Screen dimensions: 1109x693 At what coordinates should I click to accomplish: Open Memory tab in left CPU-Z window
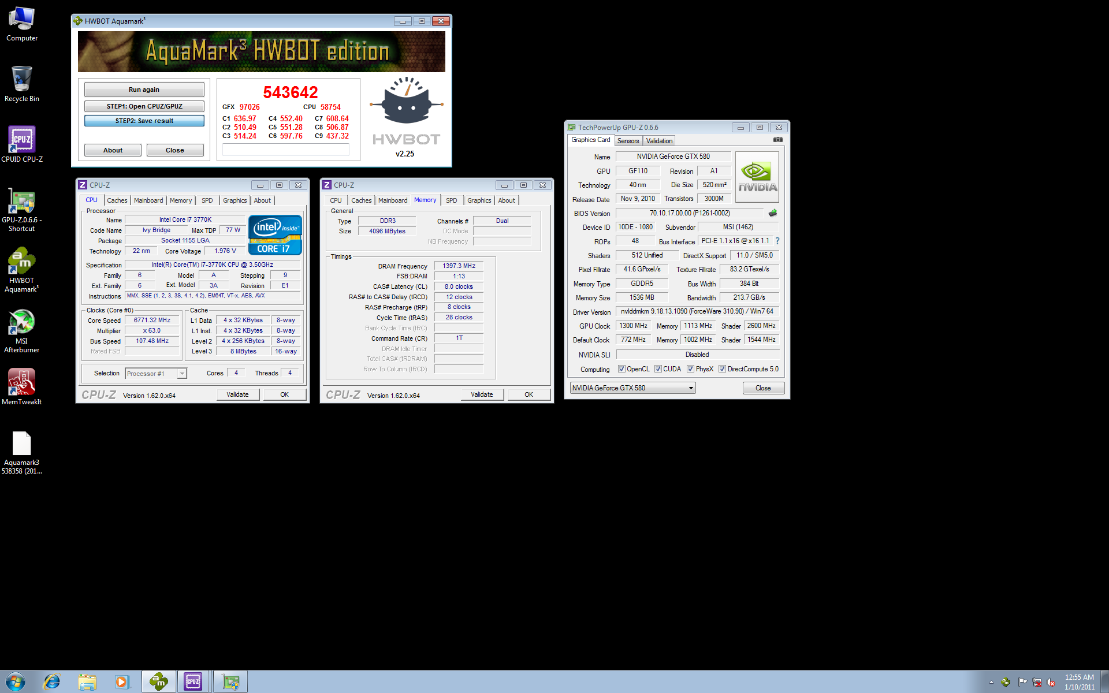(181, 200)
